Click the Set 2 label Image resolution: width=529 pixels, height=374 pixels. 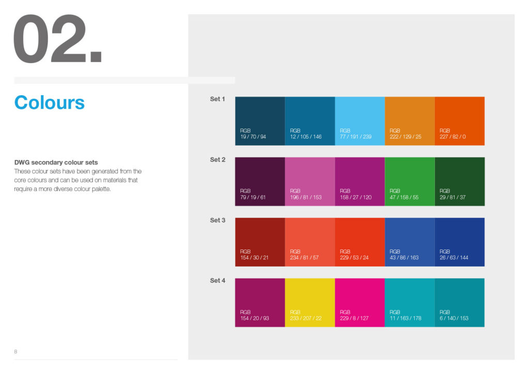point(217,160)
